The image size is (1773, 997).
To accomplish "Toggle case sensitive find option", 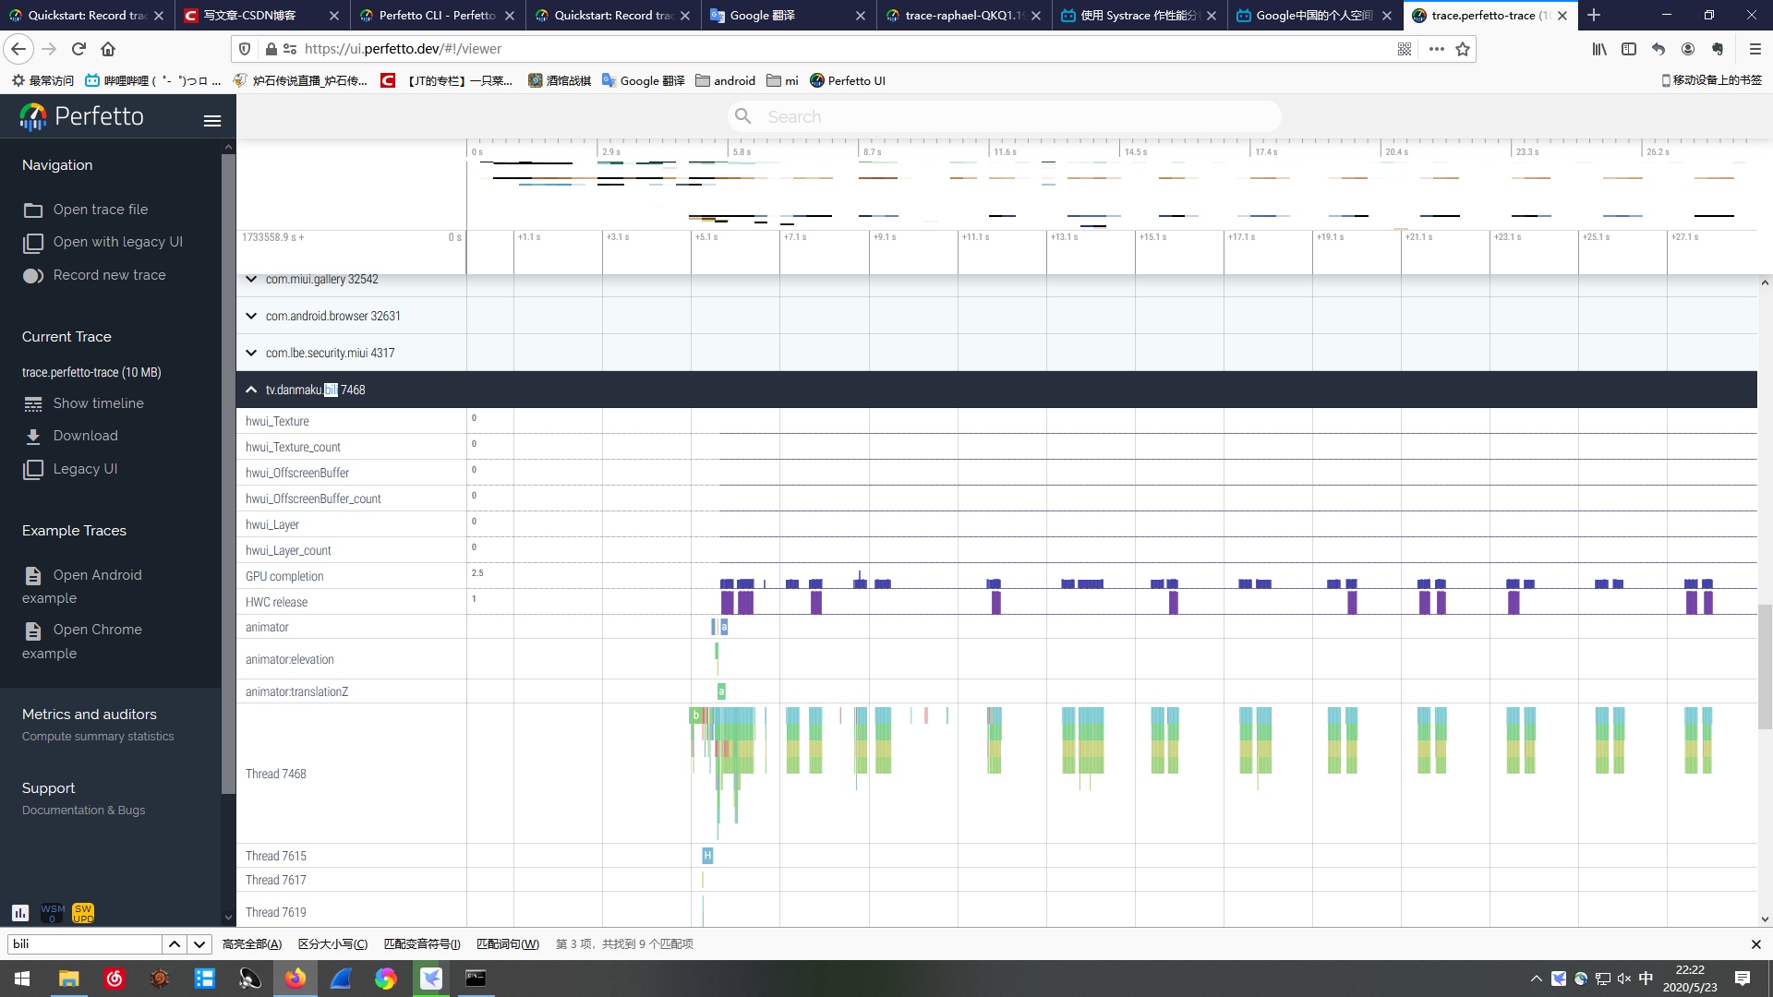I will click(332, 944).
